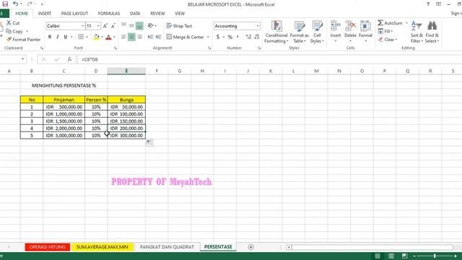The height and width of the screenshot is (260, 462).
Task: Insert cells using the Insert button
Action: point(335,32)
